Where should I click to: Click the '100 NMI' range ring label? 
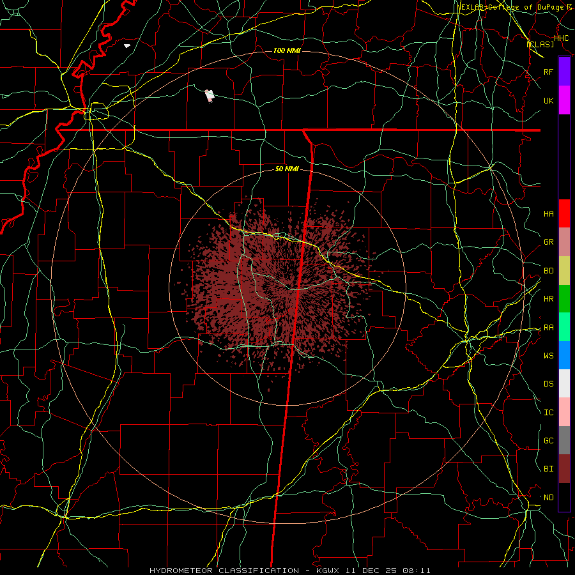(287, 50)
